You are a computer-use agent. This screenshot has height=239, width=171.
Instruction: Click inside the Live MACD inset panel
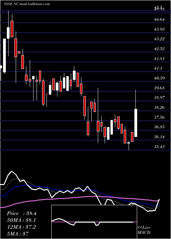[94, 222]
